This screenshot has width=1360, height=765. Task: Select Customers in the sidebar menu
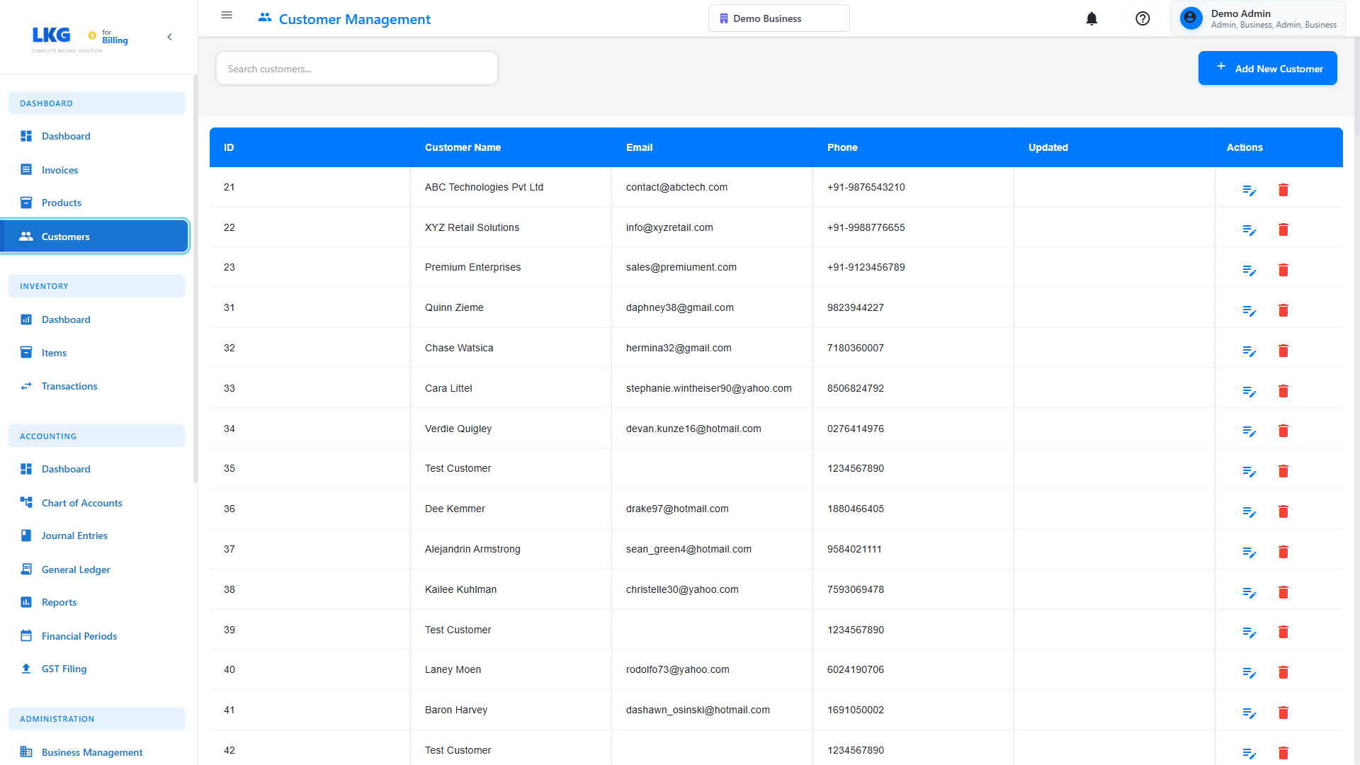pos(65,237)
